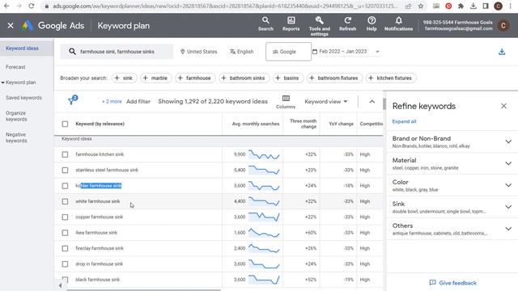Open Keyword ideas in the sidebar
Viewport: 518px width, 291px height.
22,48
